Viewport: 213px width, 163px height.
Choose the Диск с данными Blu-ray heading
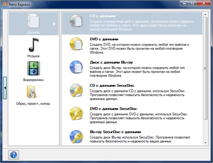tap(113, 62)
